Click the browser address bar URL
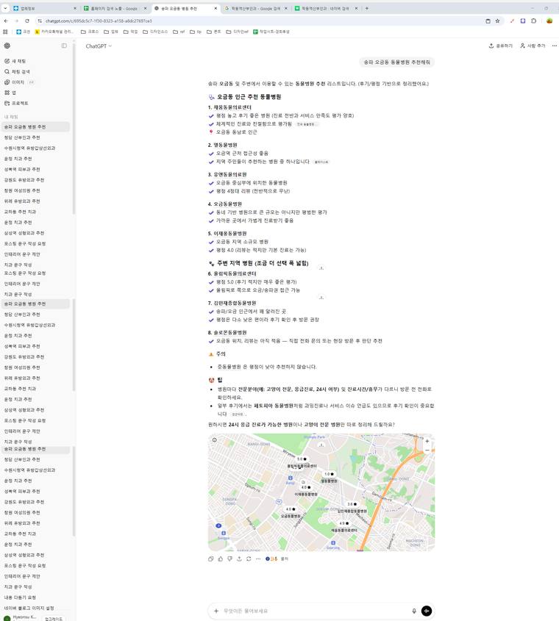The width and height of the screenshot is (559, 621). pos(99,21)
